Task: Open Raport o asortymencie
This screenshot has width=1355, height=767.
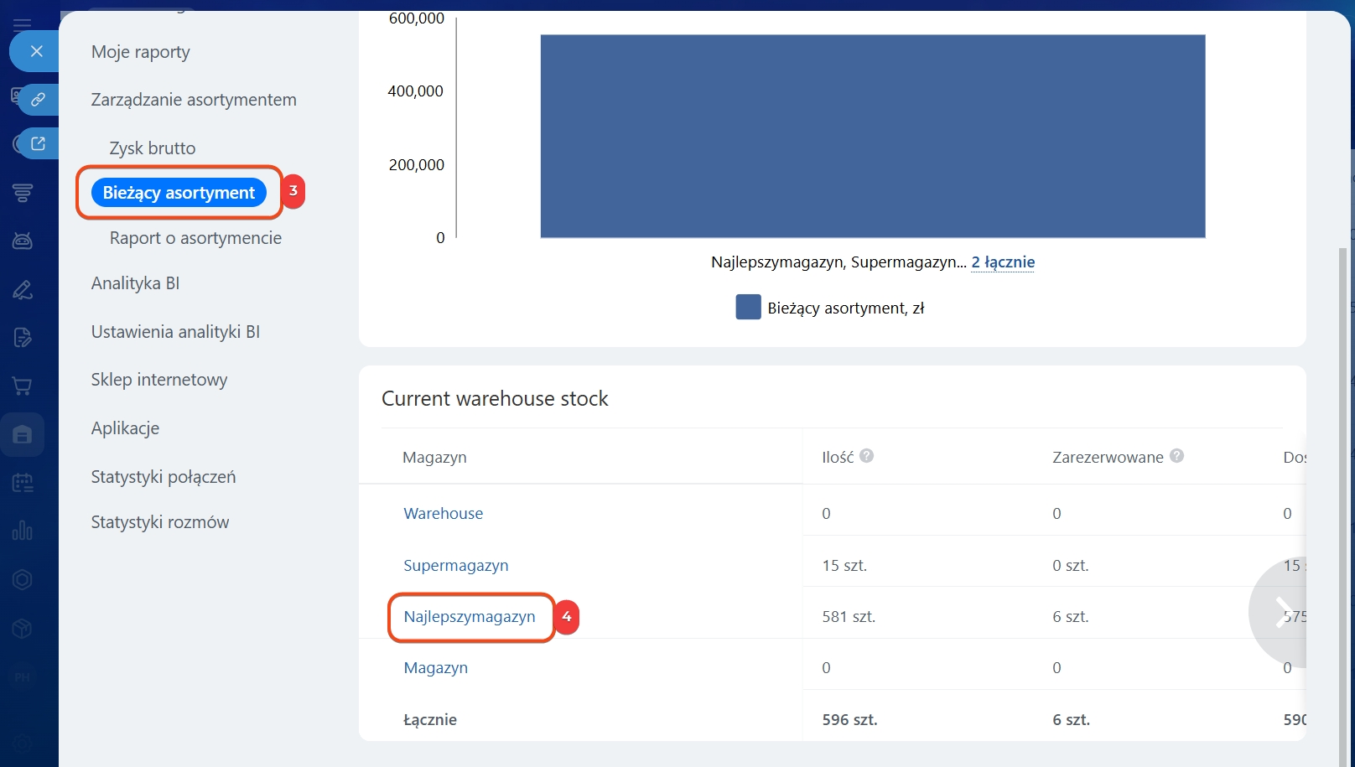Action: (195, 238)
